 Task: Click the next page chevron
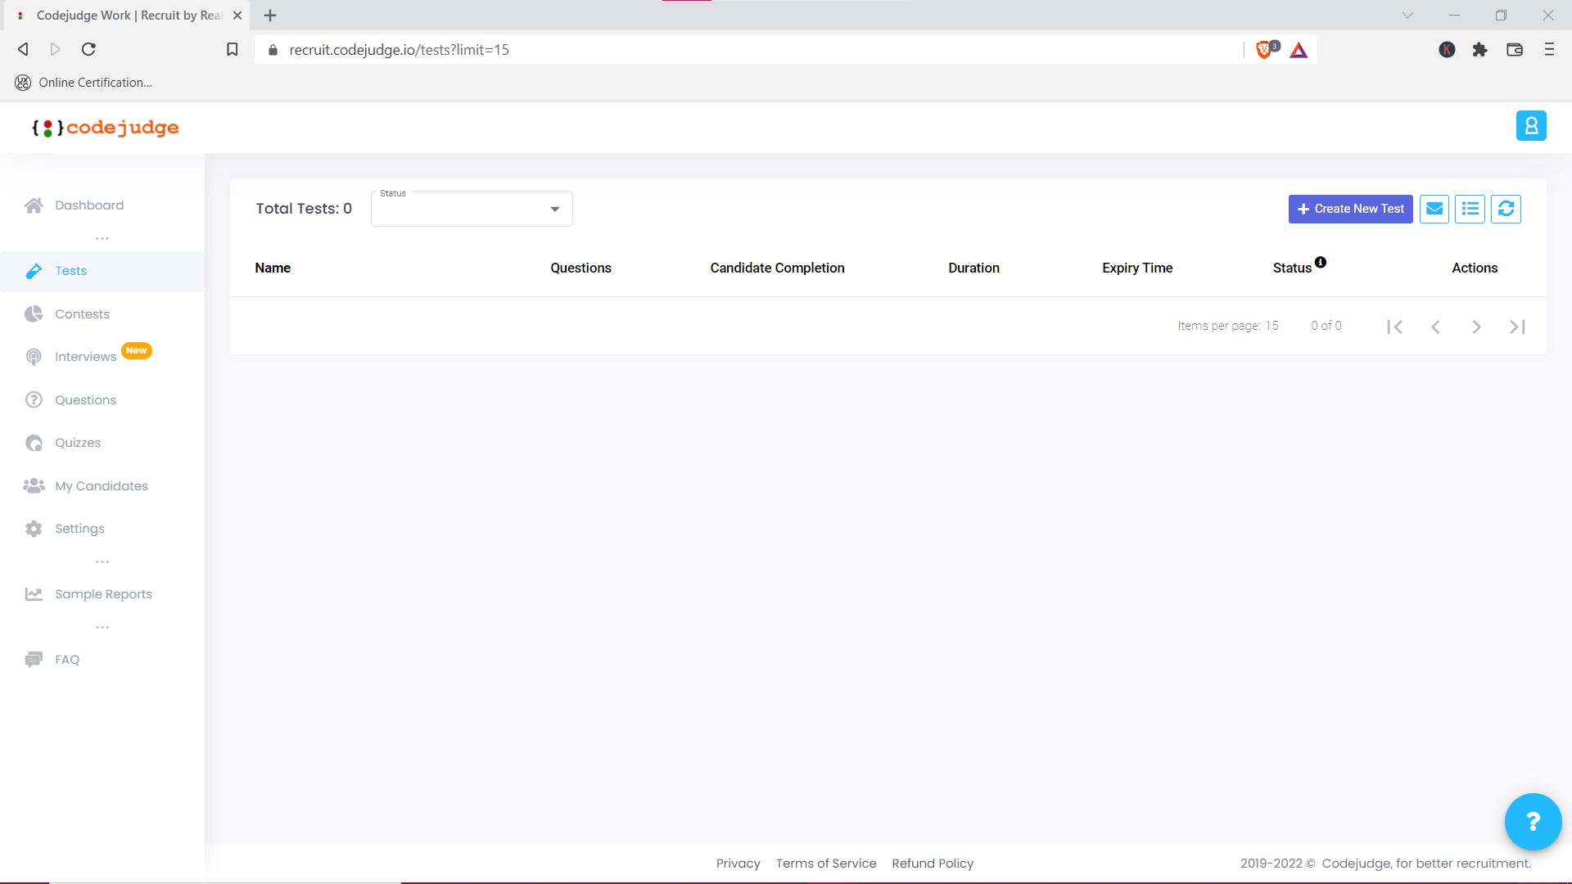[1476, 327]
